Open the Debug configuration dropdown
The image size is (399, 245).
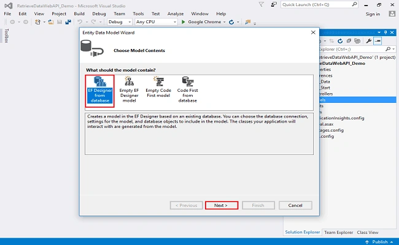click(x=119, y=22)
